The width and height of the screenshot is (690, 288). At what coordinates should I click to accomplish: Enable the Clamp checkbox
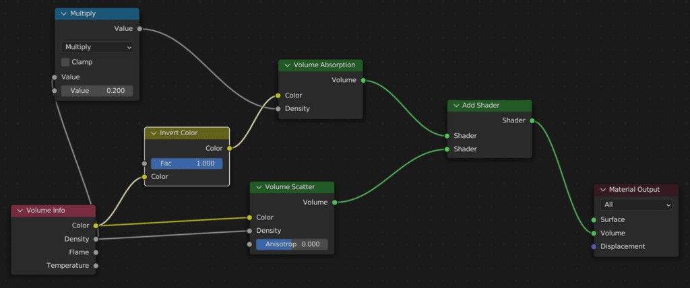[x=65, y=62]
